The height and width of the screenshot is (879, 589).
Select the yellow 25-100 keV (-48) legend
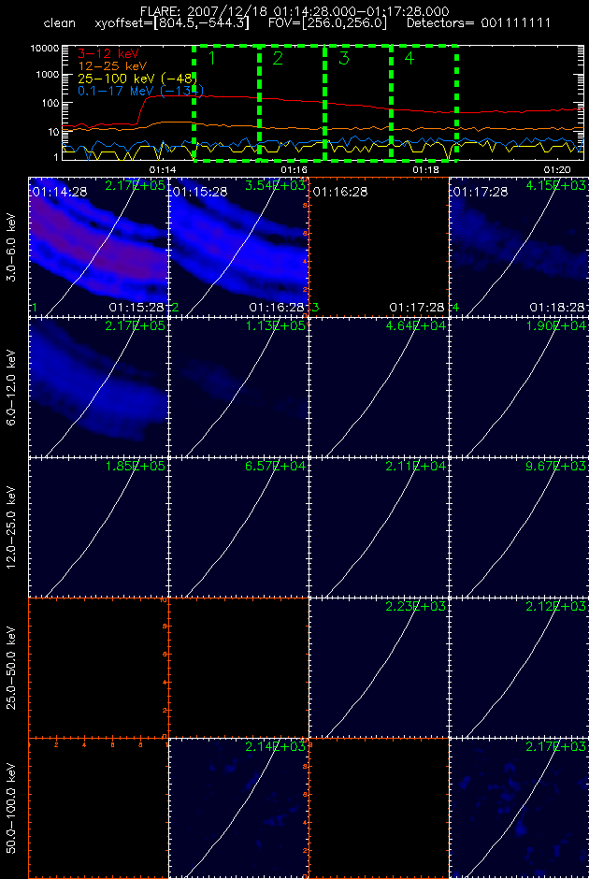point(137,79)
